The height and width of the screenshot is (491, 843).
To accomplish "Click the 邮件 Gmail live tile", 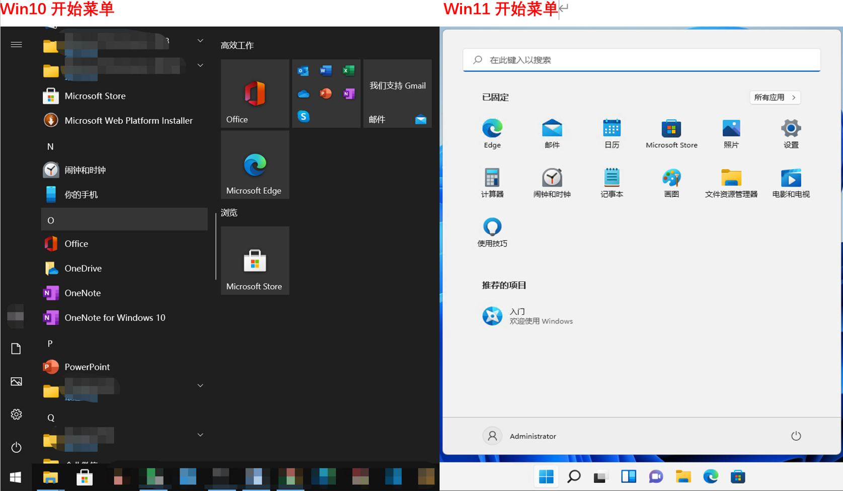I will pyautogui.click(x=398, y=94).
